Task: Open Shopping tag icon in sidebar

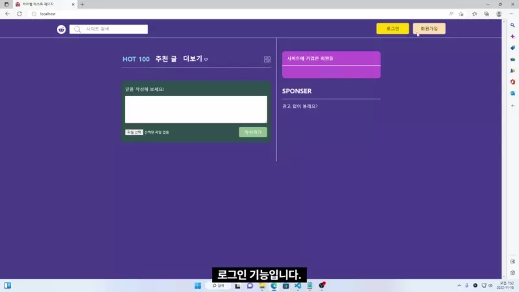Action: (x=513, y=48)
